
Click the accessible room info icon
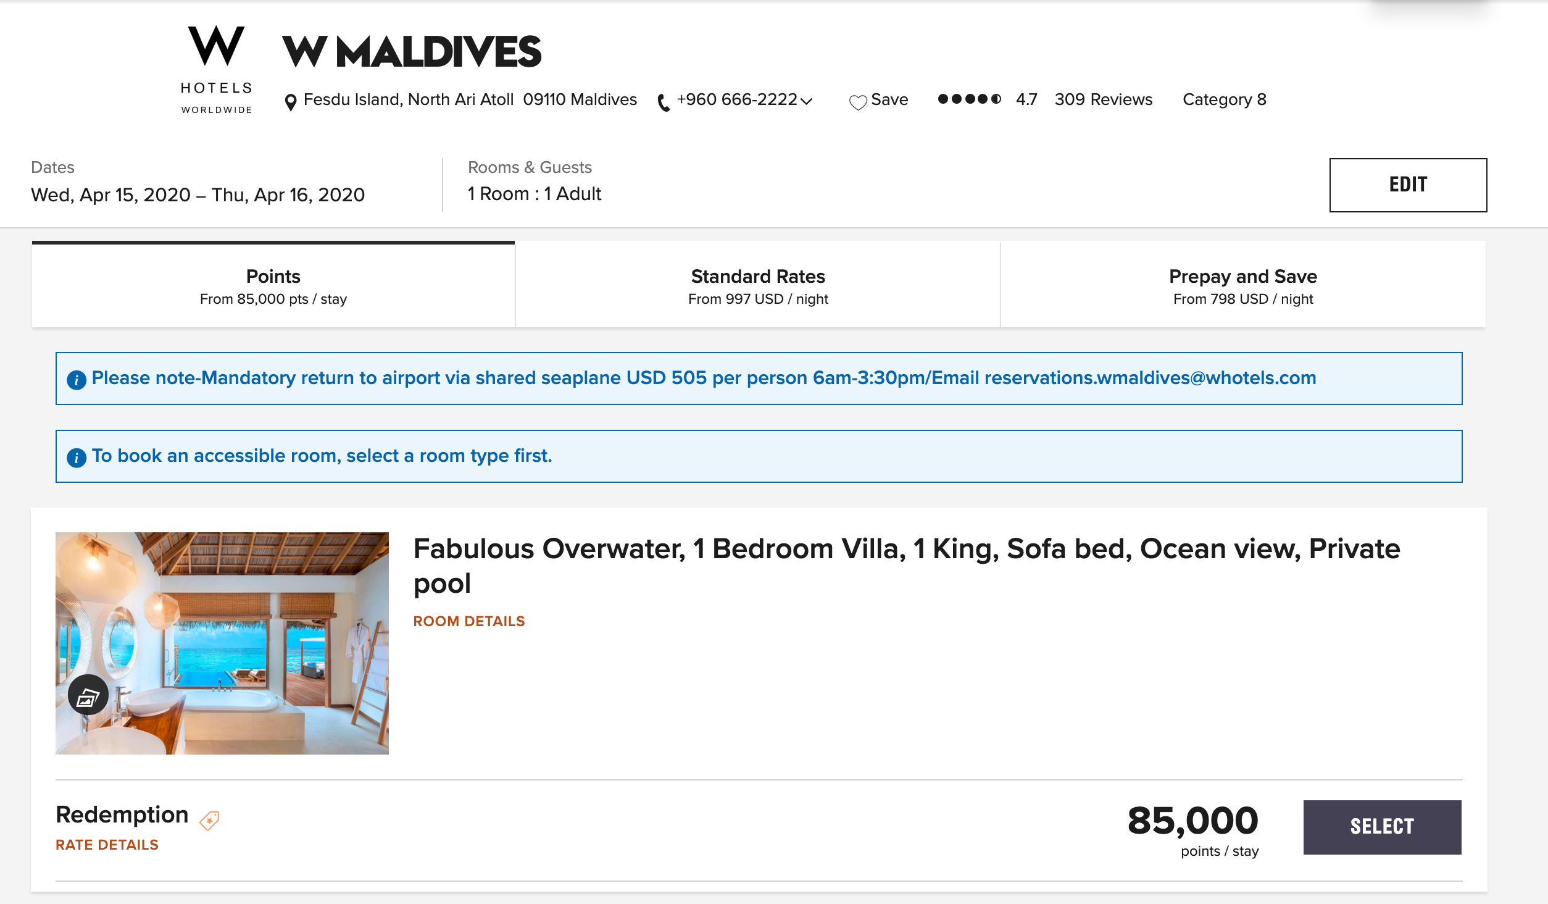tap(76, 458)
